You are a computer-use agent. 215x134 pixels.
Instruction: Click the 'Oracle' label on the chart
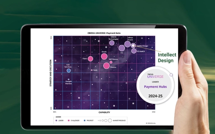coord(104,52)
